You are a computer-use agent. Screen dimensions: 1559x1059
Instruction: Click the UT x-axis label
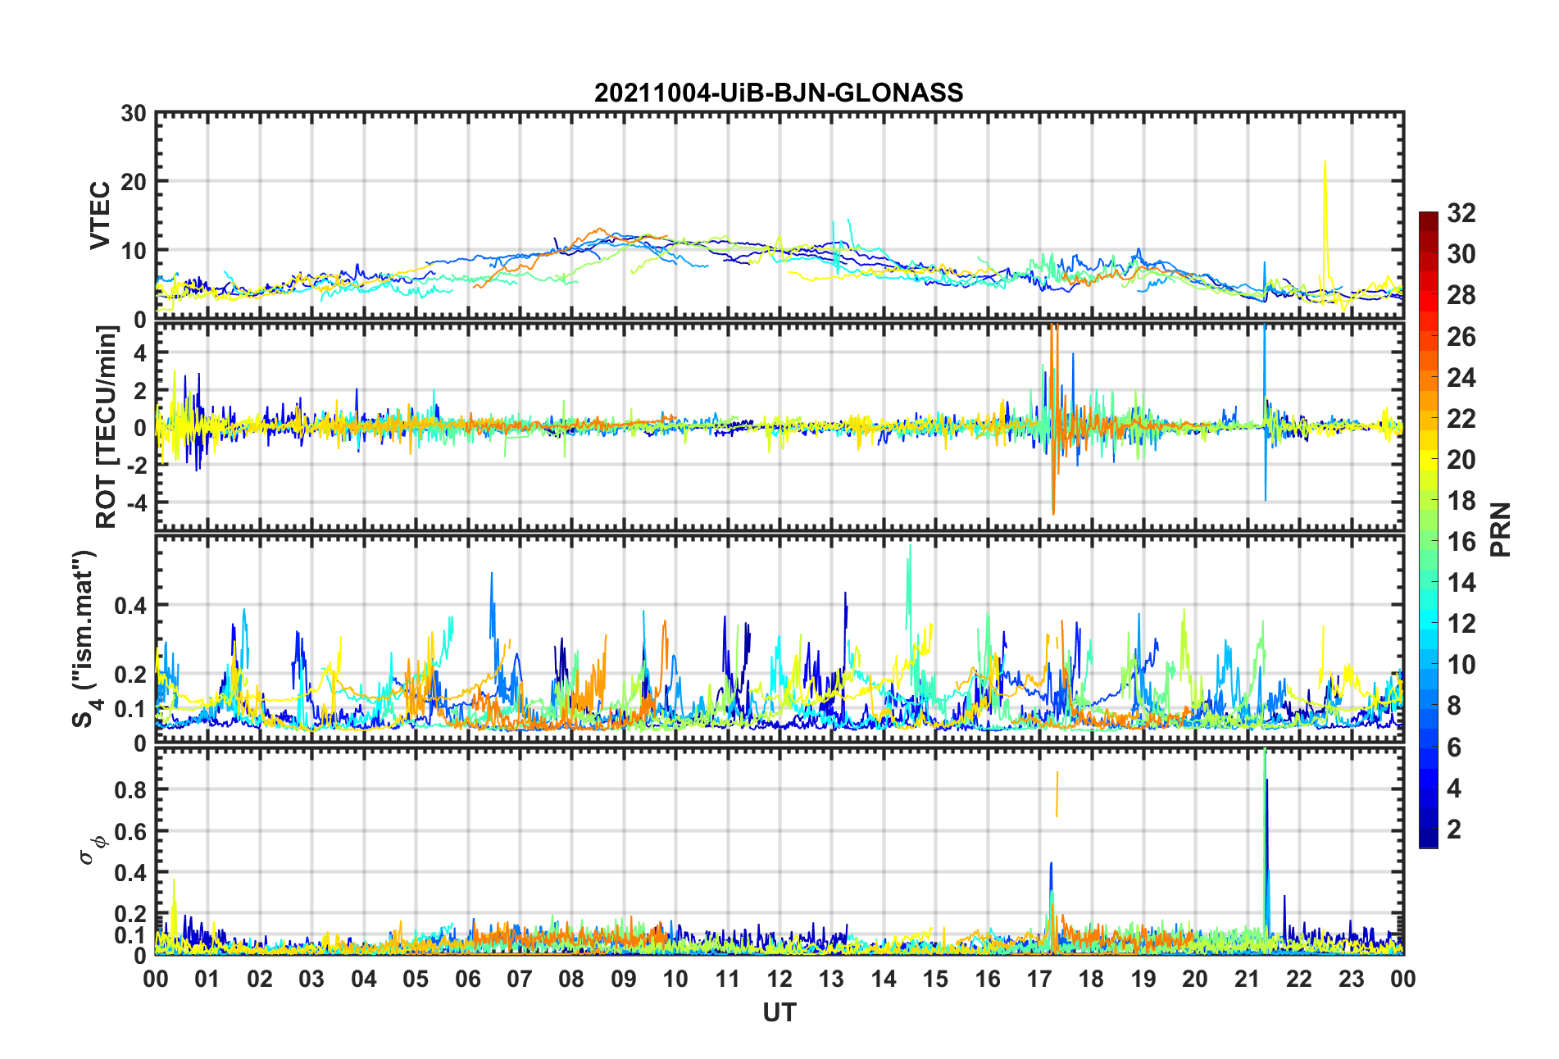pos(779,1013)
